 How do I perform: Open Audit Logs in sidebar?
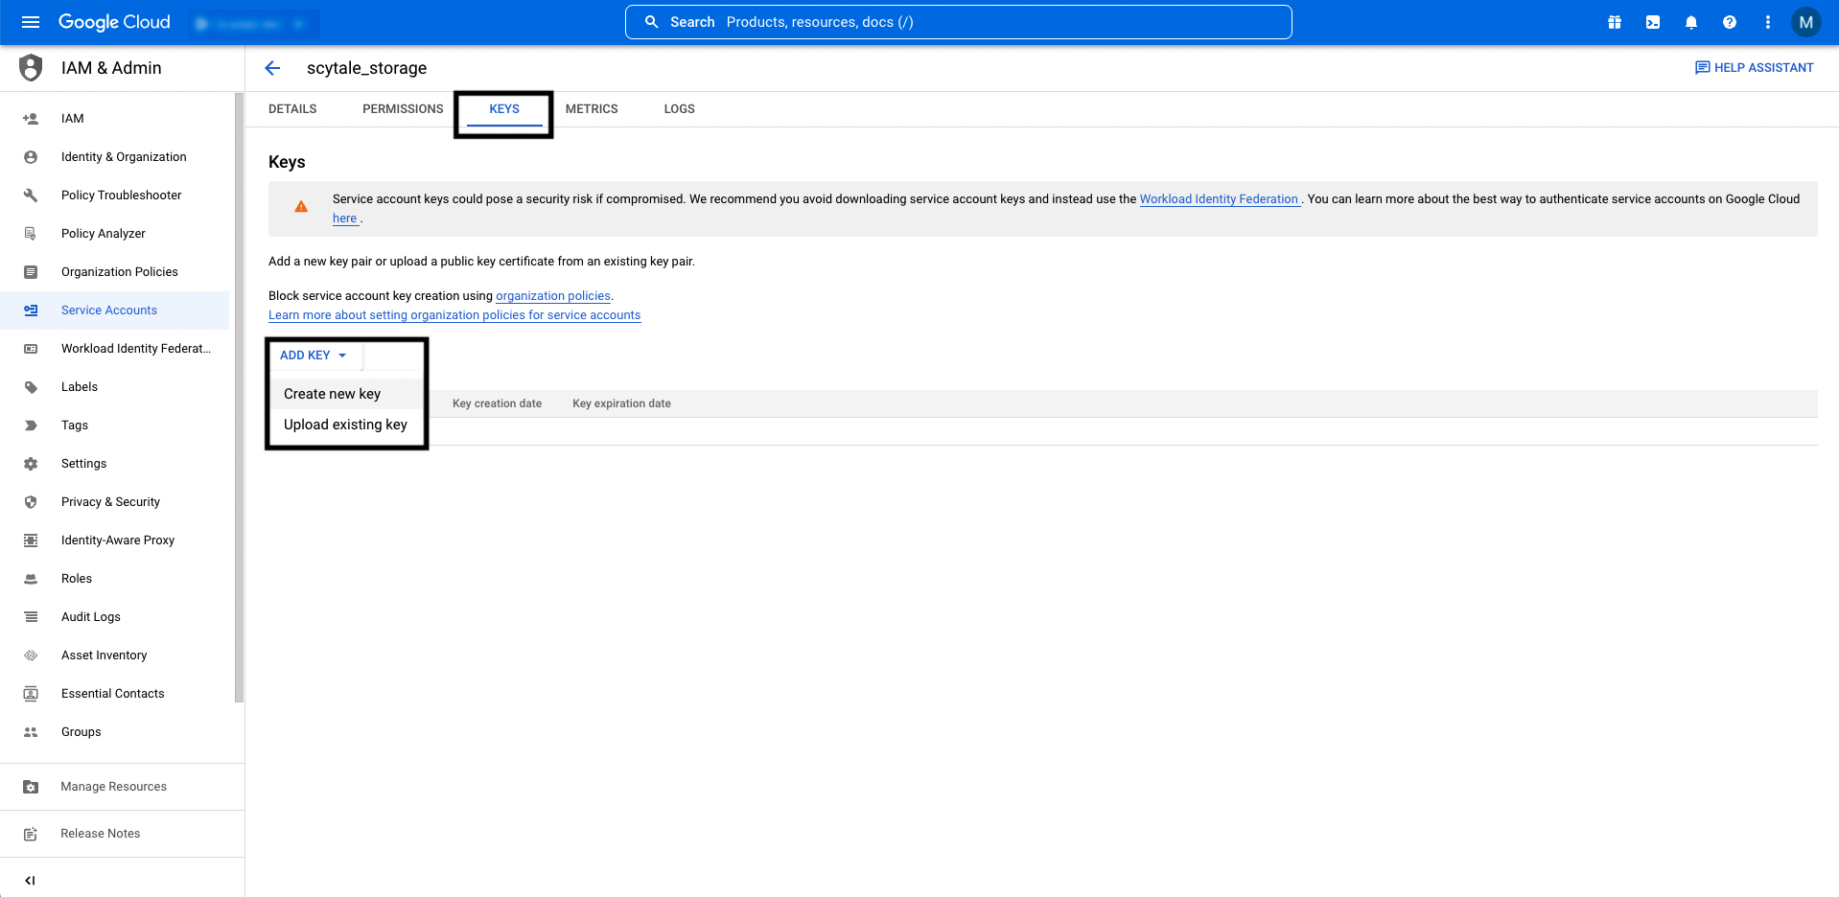pos(91,617)
